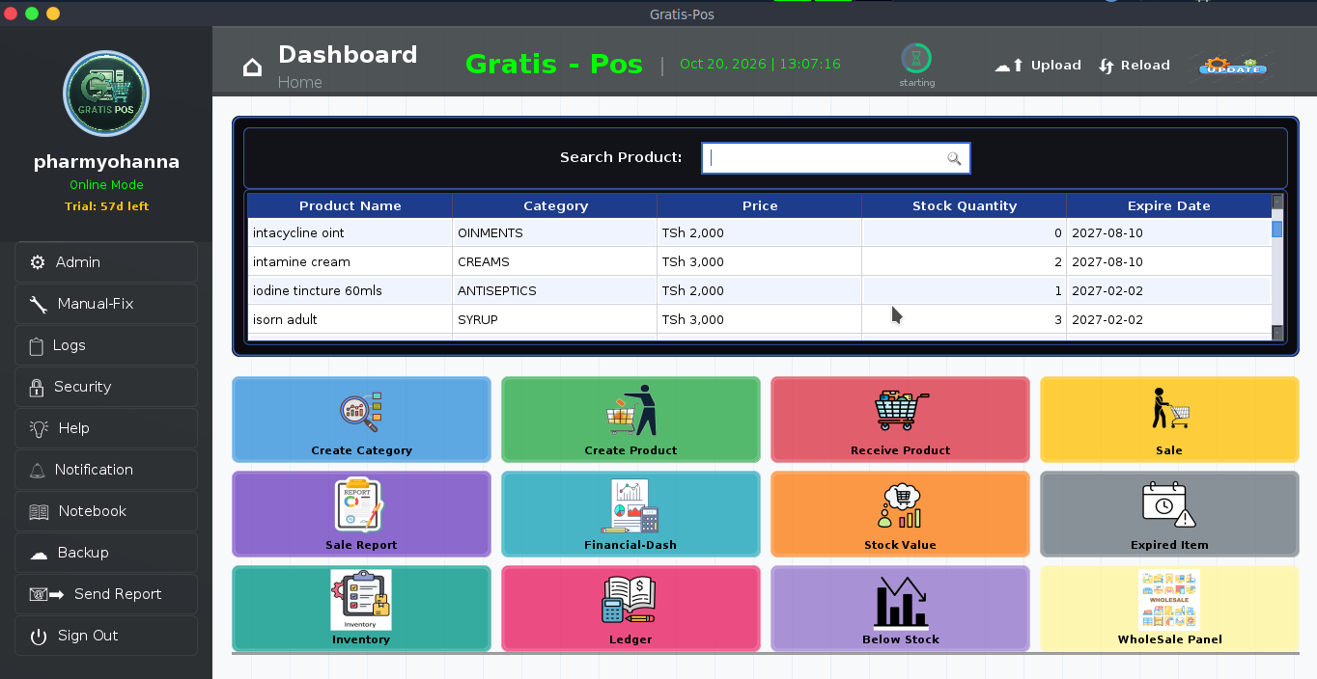Click the Gratis POS logo avatar
This screenshot has width=1317, height=679.
coord(106,94)
